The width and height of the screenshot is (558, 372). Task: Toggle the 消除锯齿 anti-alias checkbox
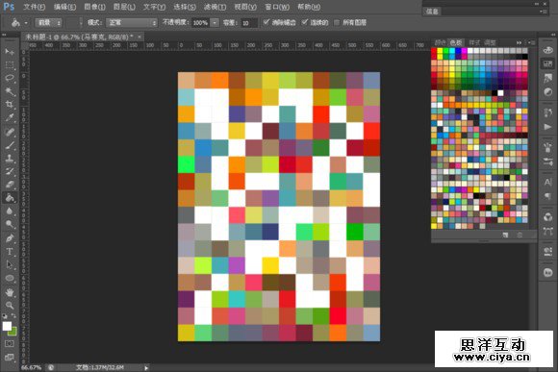pyautogui.click(x=266, y=22)
